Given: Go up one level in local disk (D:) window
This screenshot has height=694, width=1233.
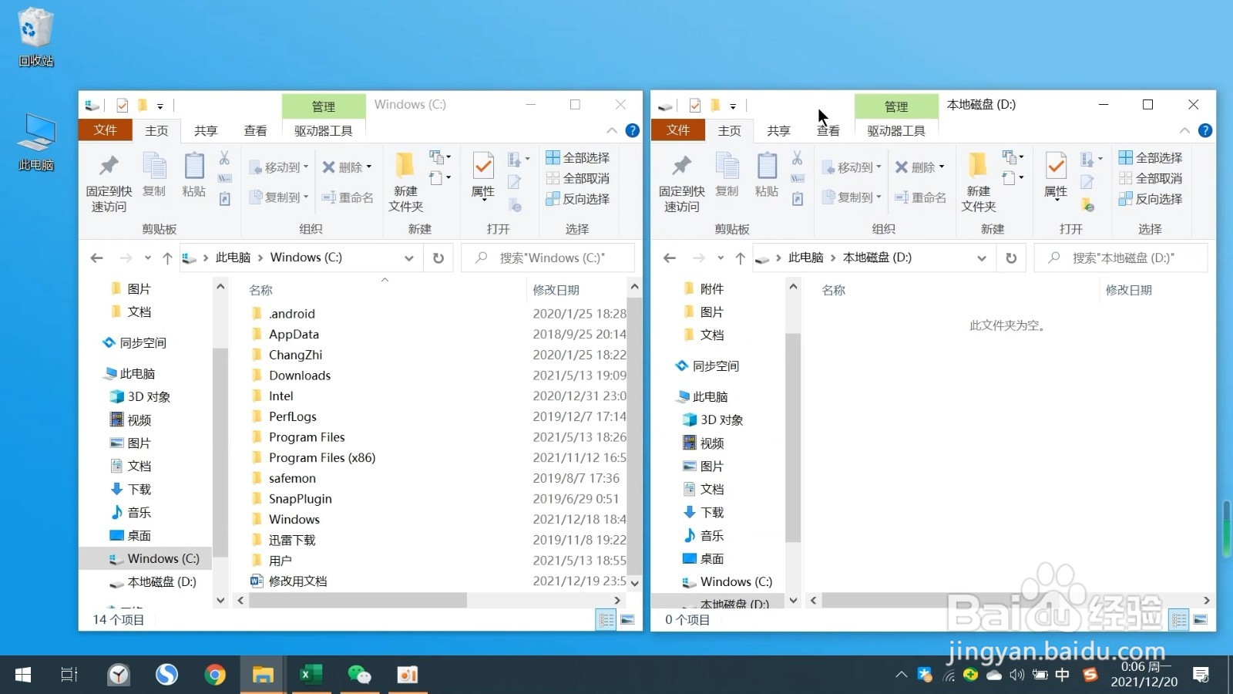Looking at the screenshot, I should [x=740, y=258].
